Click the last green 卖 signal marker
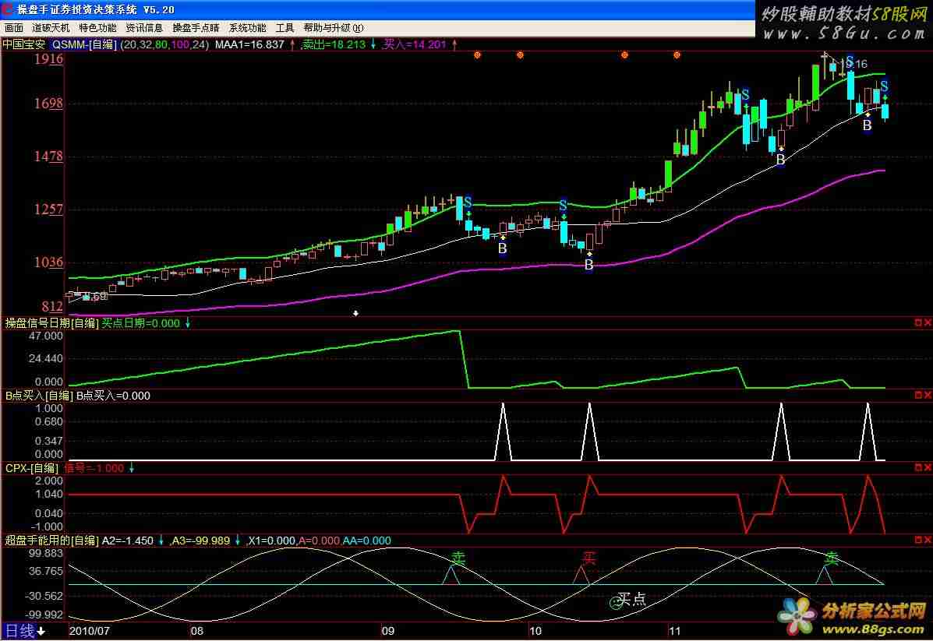 click(x=831, y=557)
